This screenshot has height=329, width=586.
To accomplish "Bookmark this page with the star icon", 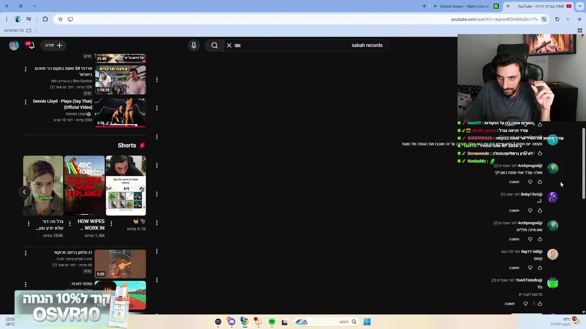I will pyautogui.click(x=60, y=19).
